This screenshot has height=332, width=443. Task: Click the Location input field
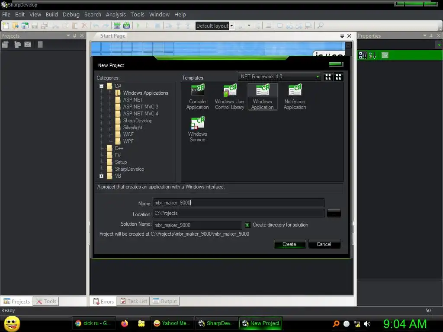pos(239,213)
